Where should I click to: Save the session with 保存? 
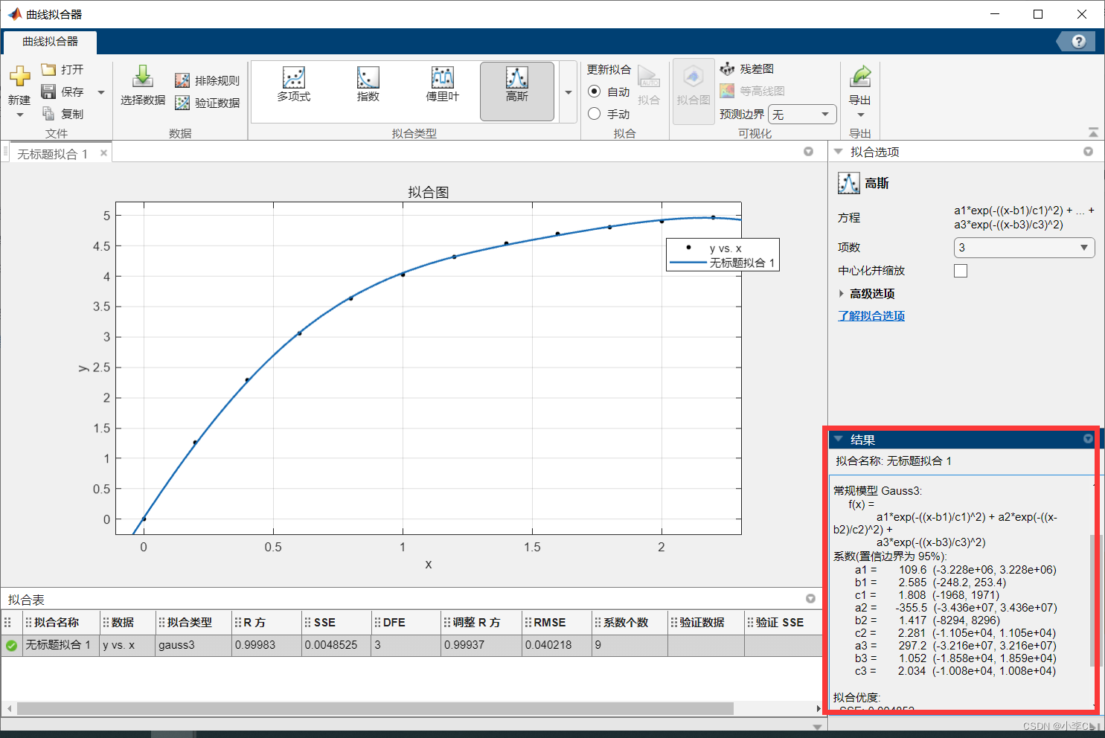point(63,92)
